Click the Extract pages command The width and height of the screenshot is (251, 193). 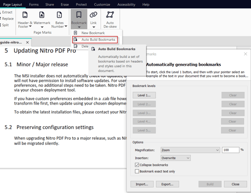point(7,12)
